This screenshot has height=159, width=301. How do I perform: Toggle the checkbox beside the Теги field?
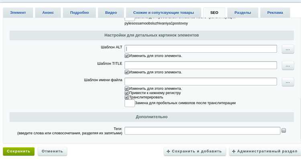[284, 130]
